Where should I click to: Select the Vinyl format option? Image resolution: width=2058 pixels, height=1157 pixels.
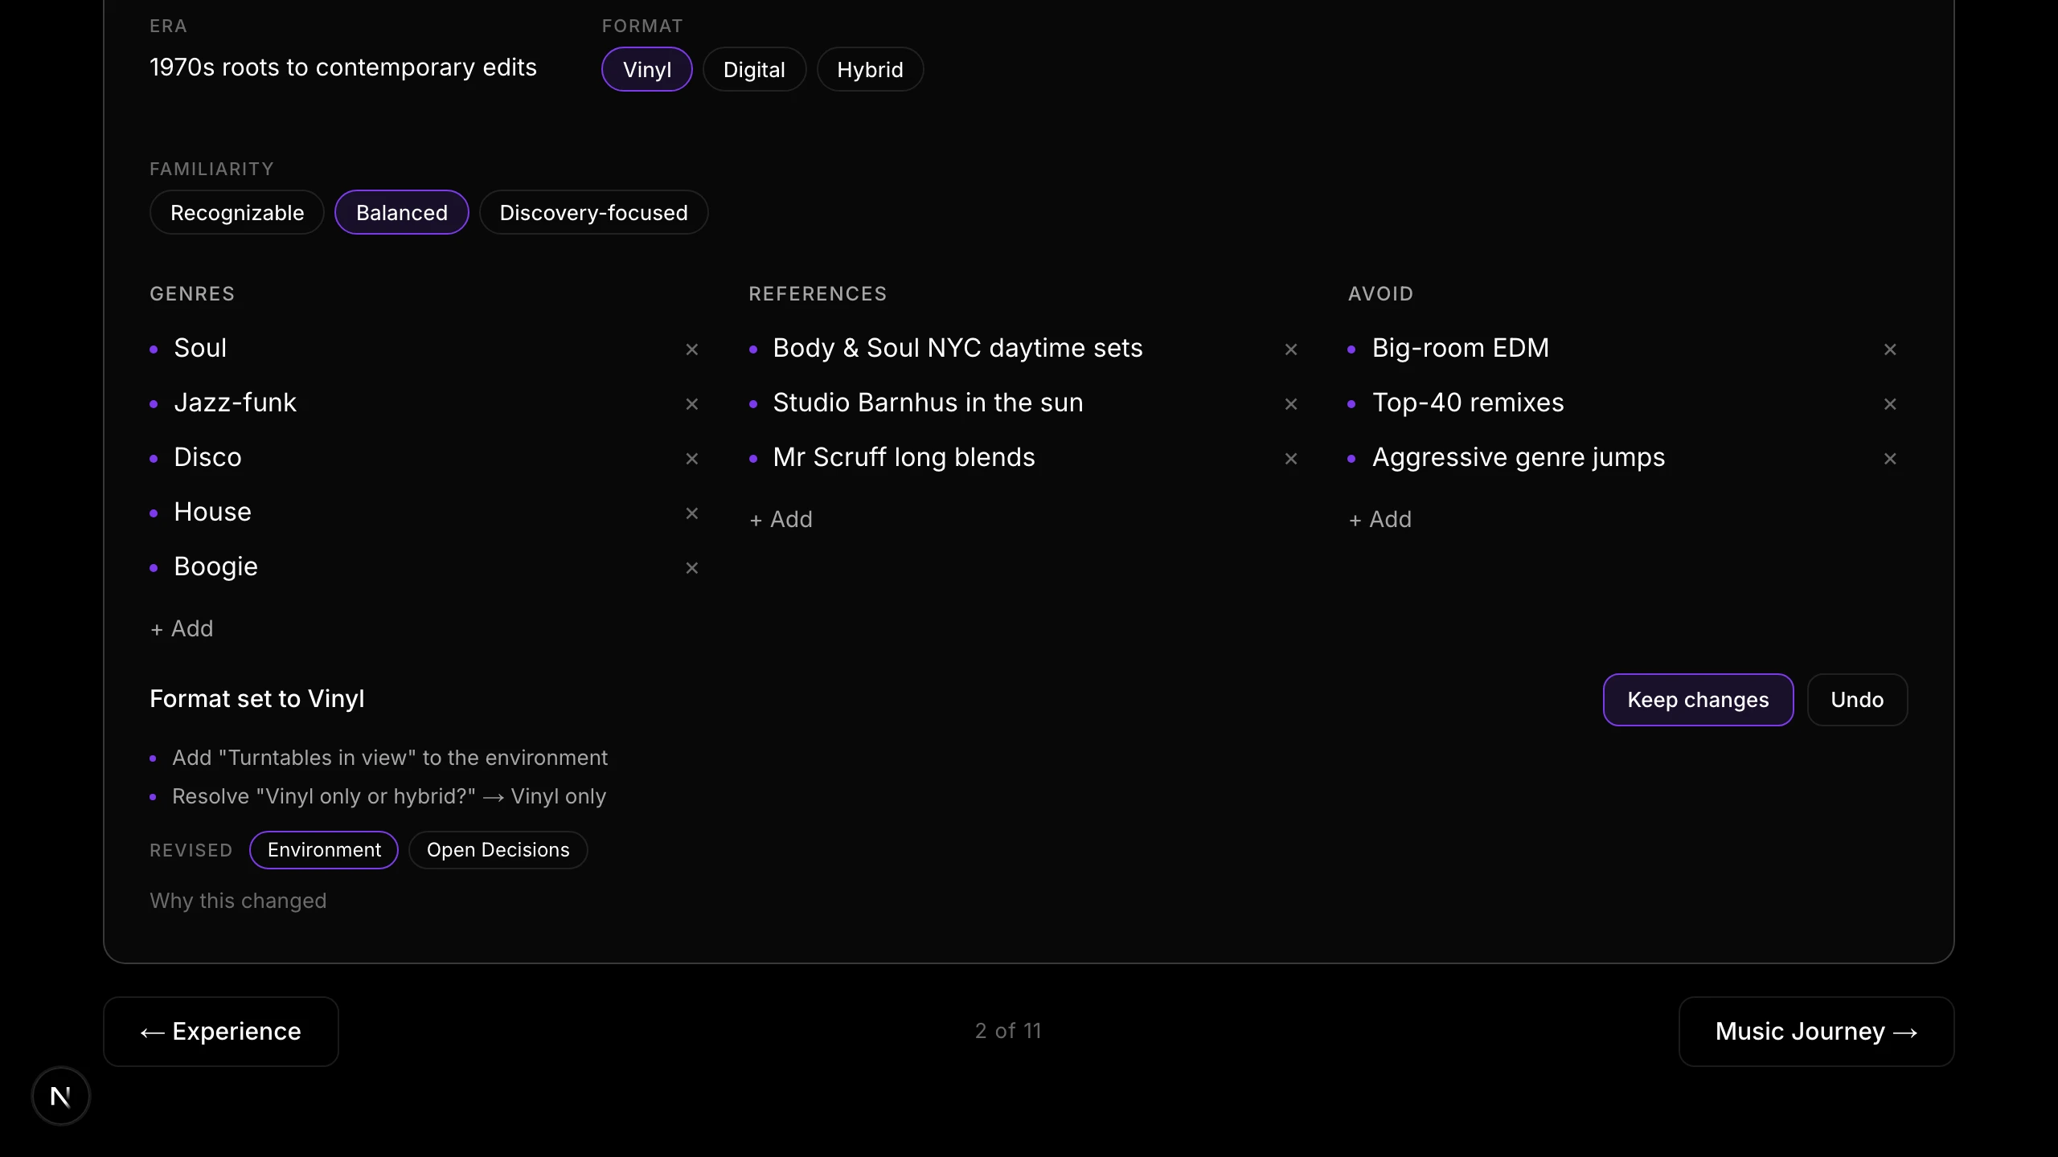click(647, 69)
